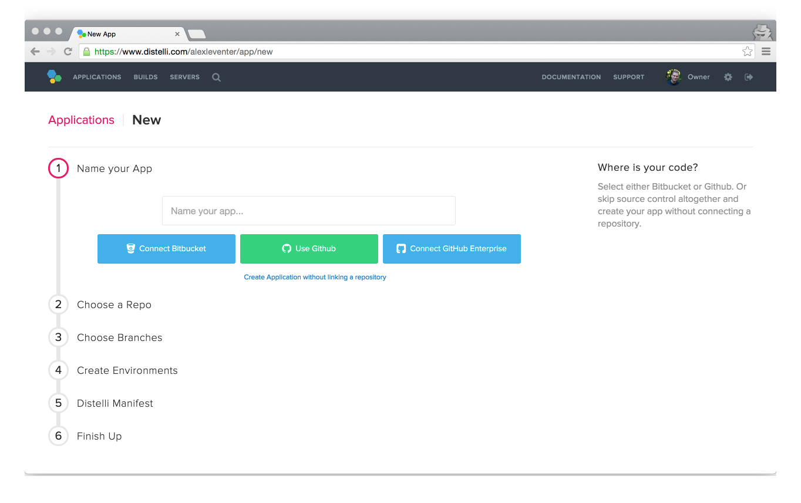
Task: Go back with browser back arrow
Action: pyautogui.click(x=35, y=52)
